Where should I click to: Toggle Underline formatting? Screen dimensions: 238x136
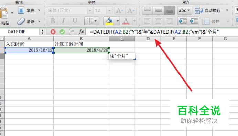coord(75,21)
